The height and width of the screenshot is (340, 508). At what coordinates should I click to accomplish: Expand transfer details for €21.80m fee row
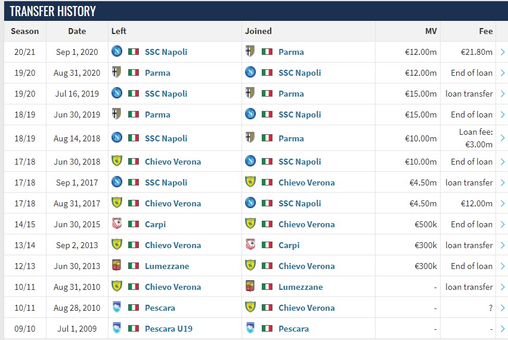503,52
